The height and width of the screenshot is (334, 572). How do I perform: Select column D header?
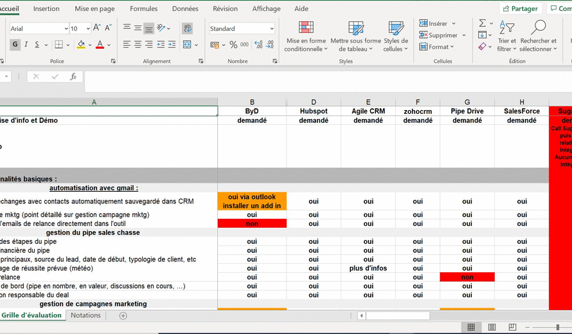click(314, 102)
